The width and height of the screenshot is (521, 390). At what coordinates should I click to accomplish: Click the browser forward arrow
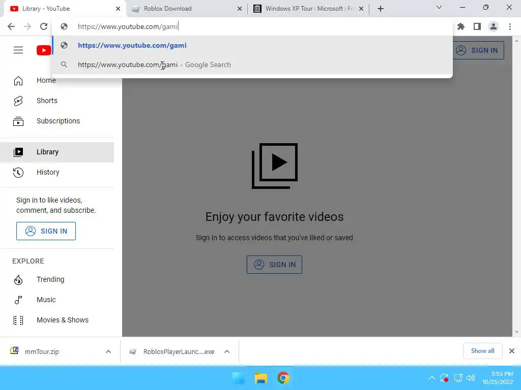(27, 26)
